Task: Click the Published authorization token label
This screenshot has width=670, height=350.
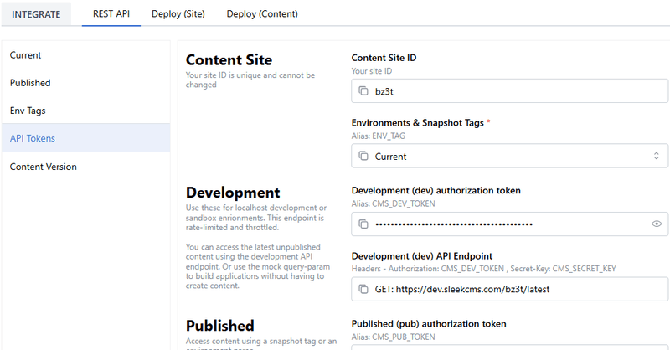Action: pos(429,323)
